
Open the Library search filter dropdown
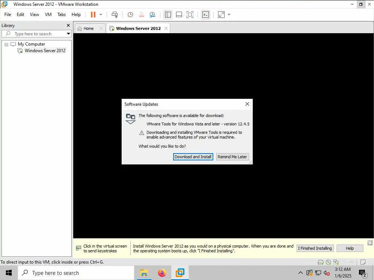[x=68, y=34]
